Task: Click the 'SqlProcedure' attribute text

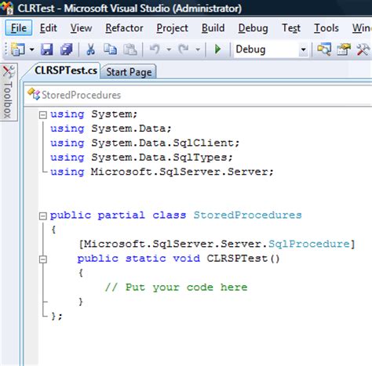Action: [309, 244]
